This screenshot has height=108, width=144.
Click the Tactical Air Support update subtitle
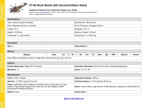click(x=53, y=10)
